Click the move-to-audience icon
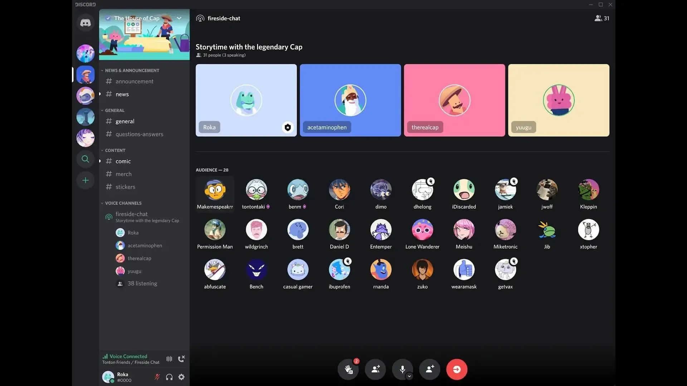 (375, 370)
